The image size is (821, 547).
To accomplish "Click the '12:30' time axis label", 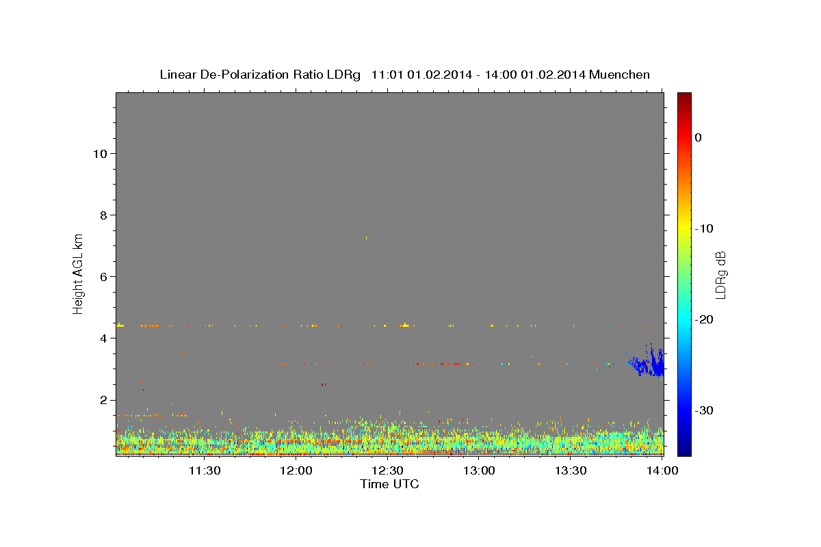I will (388, 470).
